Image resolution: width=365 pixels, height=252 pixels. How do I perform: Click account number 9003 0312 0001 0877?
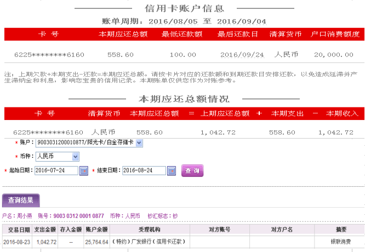(x=78, y=216)
